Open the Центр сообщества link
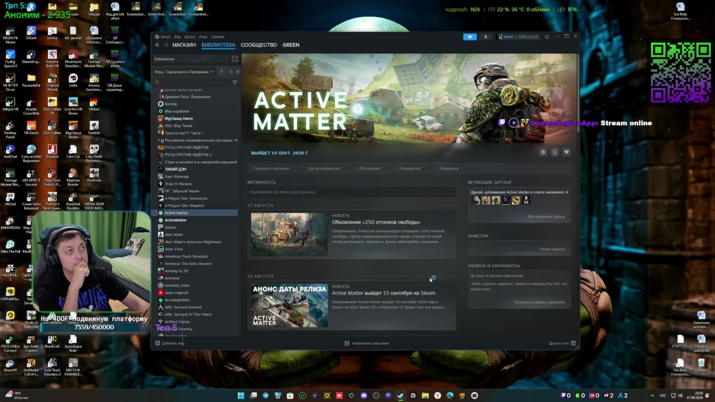The width and height of the screenshot is (715, 402). (324, 169)
